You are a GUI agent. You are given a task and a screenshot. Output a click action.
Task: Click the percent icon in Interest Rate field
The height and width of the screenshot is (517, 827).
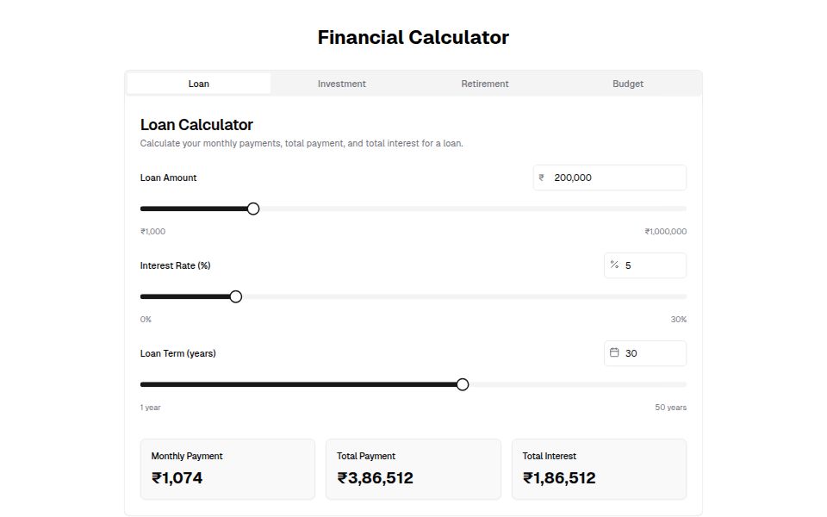(x=612, y=265)
